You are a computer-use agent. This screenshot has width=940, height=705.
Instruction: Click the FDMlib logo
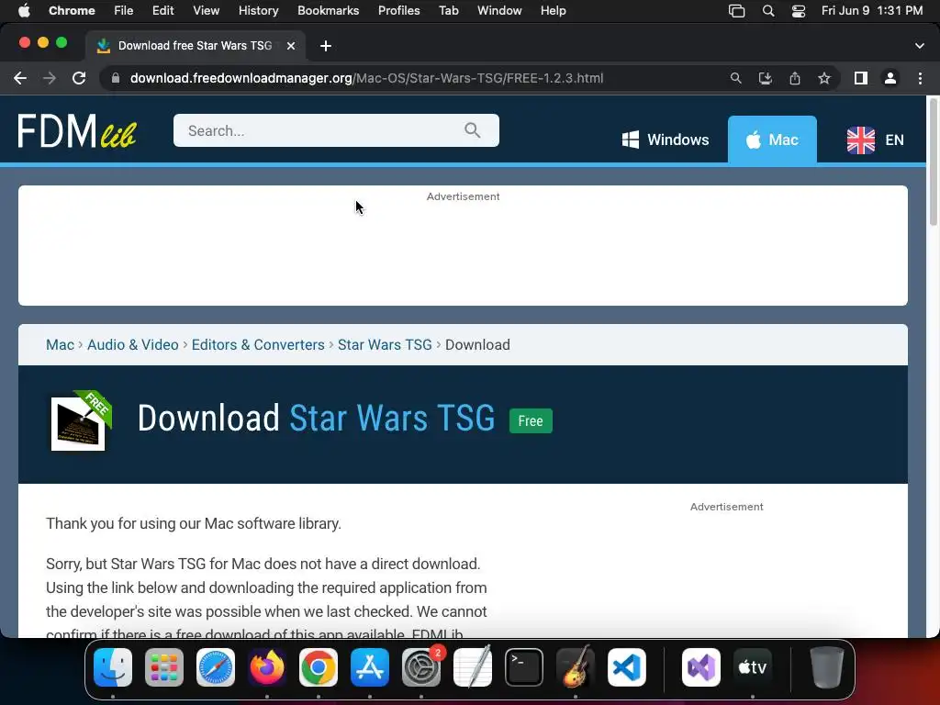(77, 130)
